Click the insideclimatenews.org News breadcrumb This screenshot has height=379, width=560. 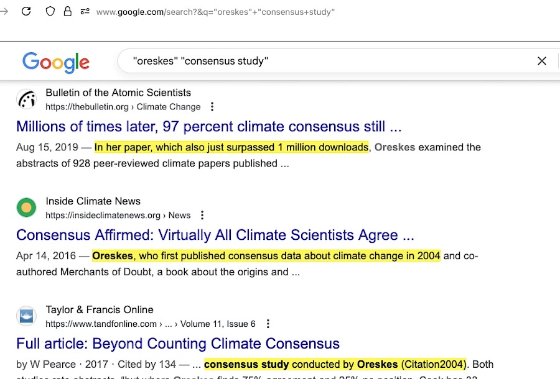118,215
